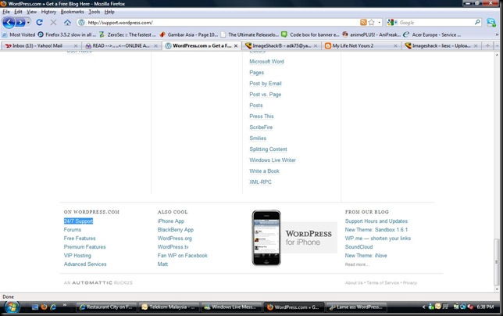Screen dimensions: 503x316
Task: Switch to the Inbox (13) Yahoo! Mail tab
Action: point(41,45)
